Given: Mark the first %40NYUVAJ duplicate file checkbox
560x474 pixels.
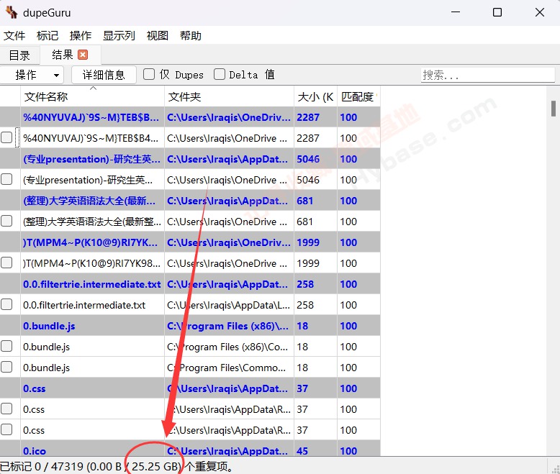Looking at the screenshot, I should pyautogui.click(x=6, y=137).
